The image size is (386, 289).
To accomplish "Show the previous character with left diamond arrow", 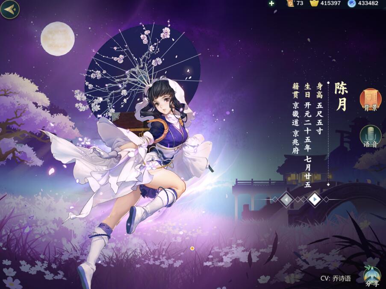I will tap(286, 199).
